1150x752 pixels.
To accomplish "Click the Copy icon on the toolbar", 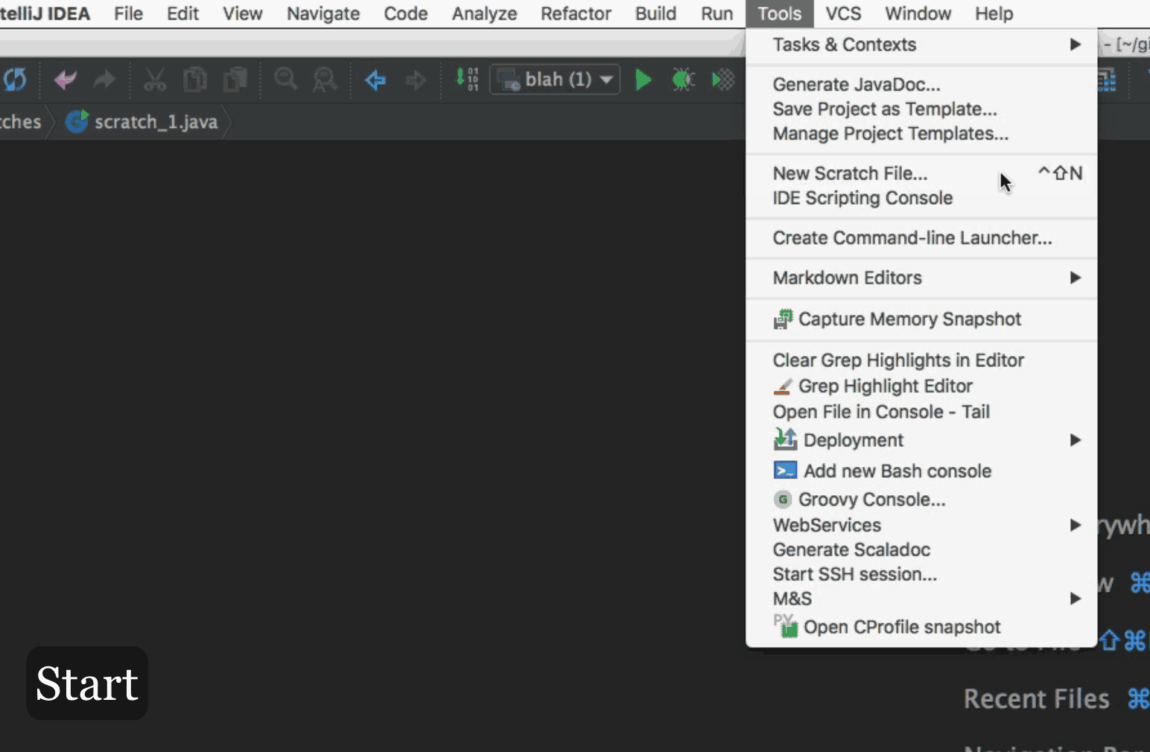I will pos(195,80).
